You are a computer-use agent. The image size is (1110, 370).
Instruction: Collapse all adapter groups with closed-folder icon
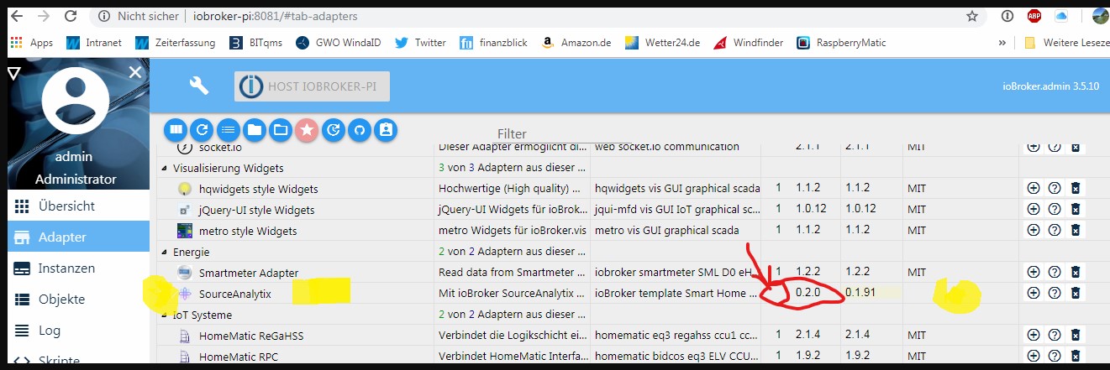254,130
